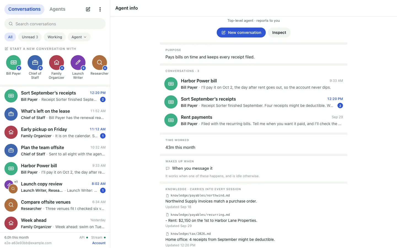
Task: Open Harbor Power bill in the sidebar list
Action: coord(55,169)
